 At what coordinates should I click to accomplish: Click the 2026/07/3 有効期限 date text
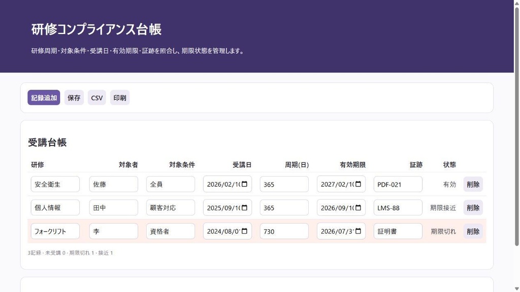pos(337,231)
